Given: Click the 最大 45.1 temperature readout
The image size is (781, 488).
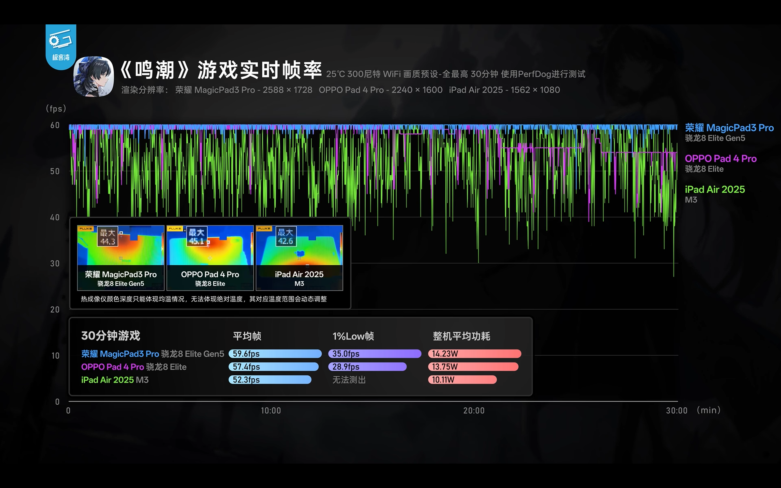Looking at the screenshot, I should [x=197, y=236].
